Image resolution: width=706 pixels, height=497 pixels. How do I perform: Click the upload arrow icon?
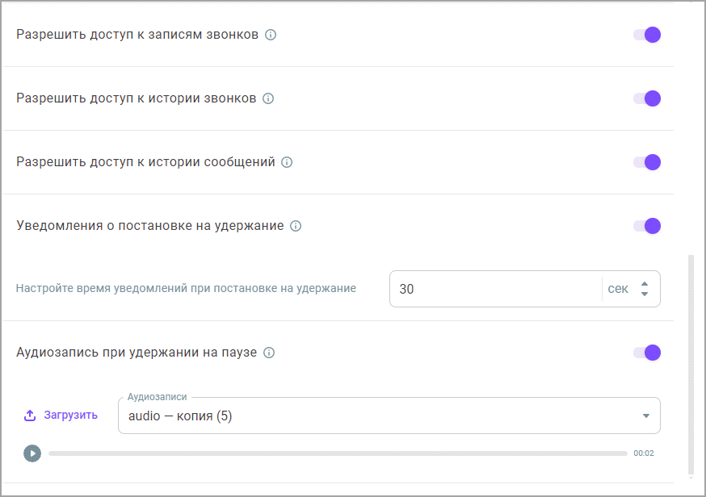[x=30, y=416]
